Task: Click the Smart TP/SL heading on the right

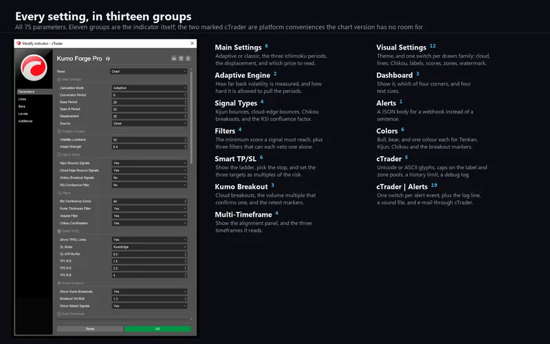Action: 235,159
